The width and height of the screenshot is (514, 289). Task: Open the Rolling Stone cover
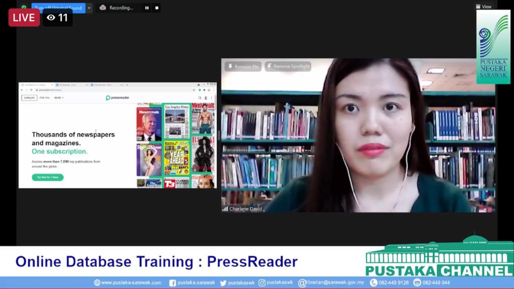(x=149, y=160)
